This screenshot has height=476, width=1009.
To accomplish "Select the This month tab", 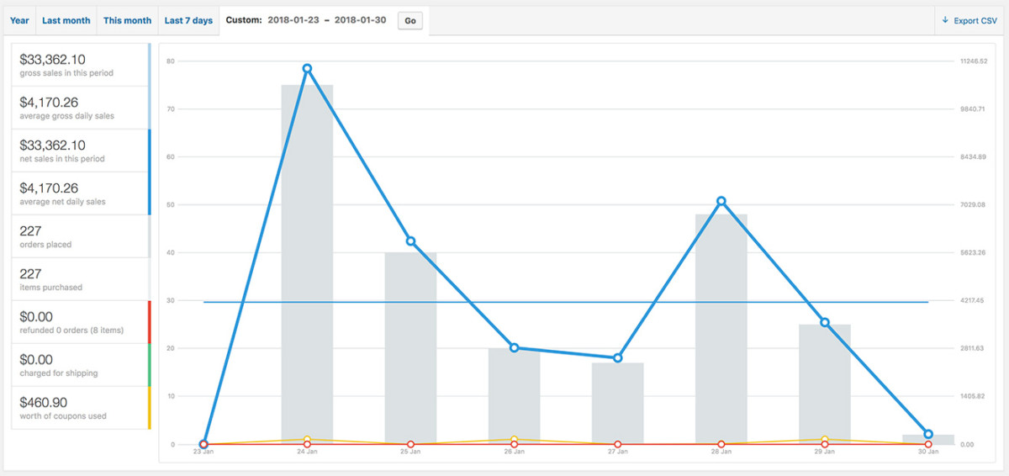I will point(127,21).
